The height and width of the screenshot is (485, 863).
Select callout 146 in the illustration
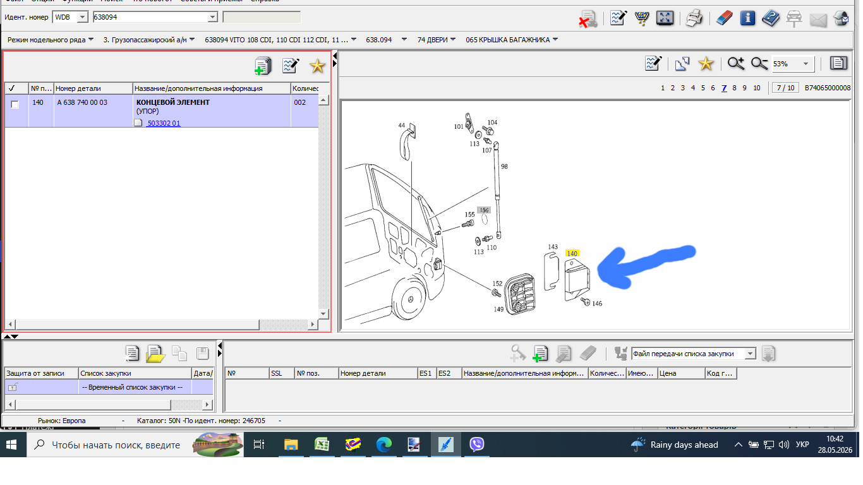[597, 304]
